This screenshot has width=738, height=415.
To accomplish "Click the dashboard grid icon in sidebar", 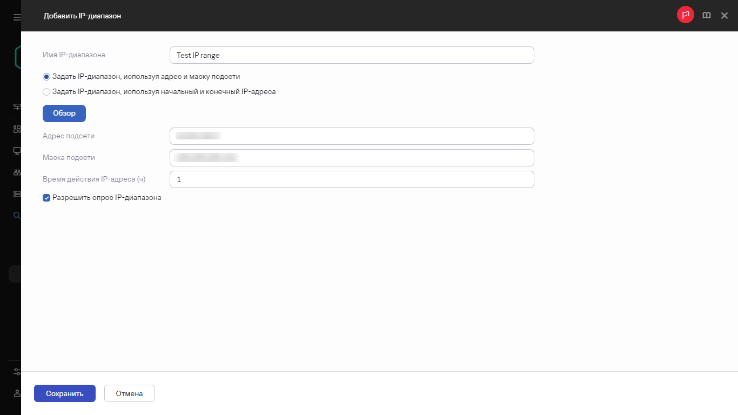I will 17,129.
